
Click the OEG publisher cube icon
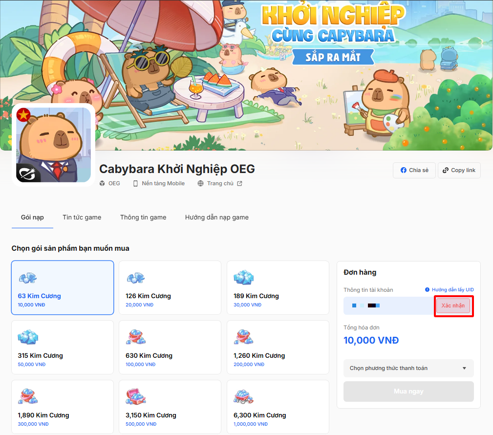(102, 183)
